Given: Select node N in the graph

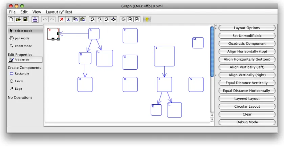Looking at the screenshot, I should pyautogui.click(x=196, y=84).
